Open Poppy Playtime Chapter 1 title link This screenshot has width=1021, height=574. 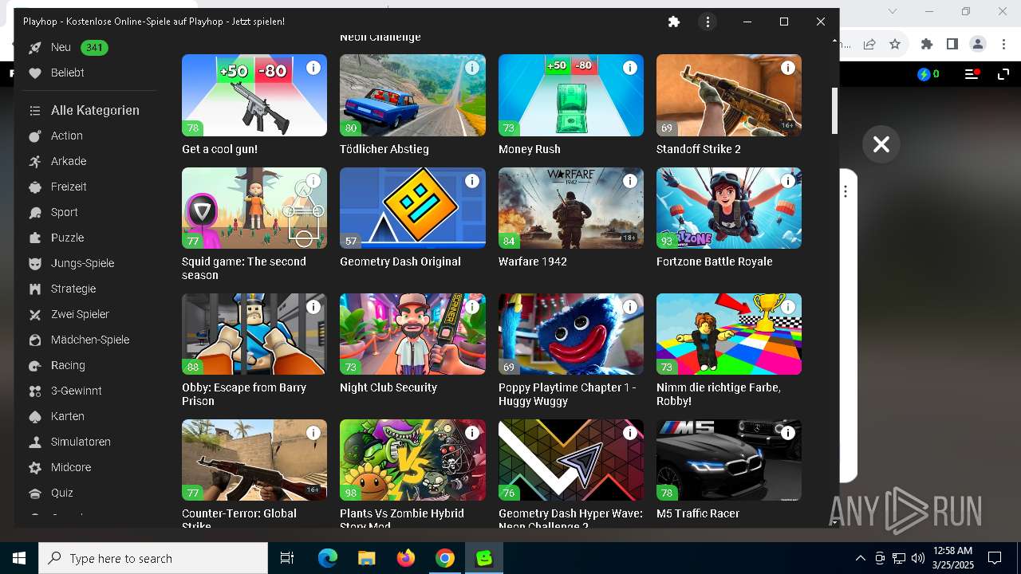point(567,394)
